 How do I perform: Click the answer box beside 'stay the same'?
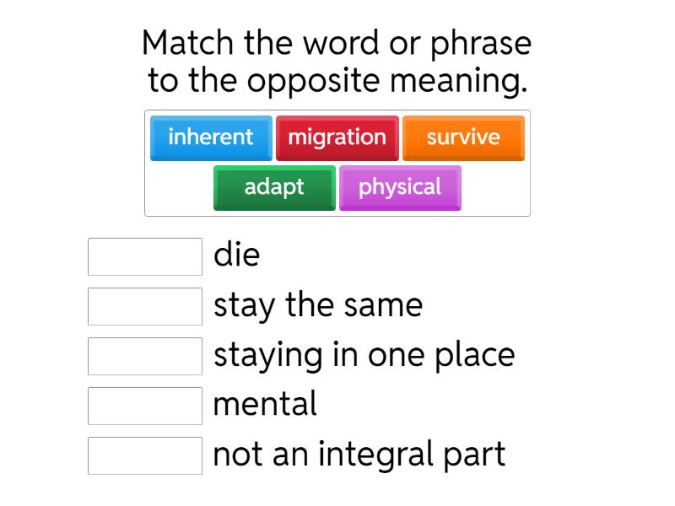pyautogui.click(x=144, y=306)
